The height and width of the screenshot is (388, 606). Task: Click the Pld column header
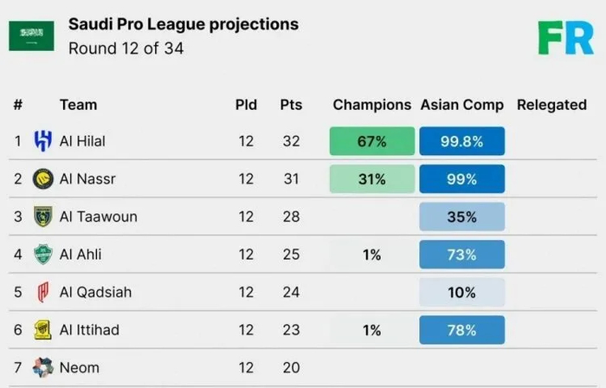point(246,105)
